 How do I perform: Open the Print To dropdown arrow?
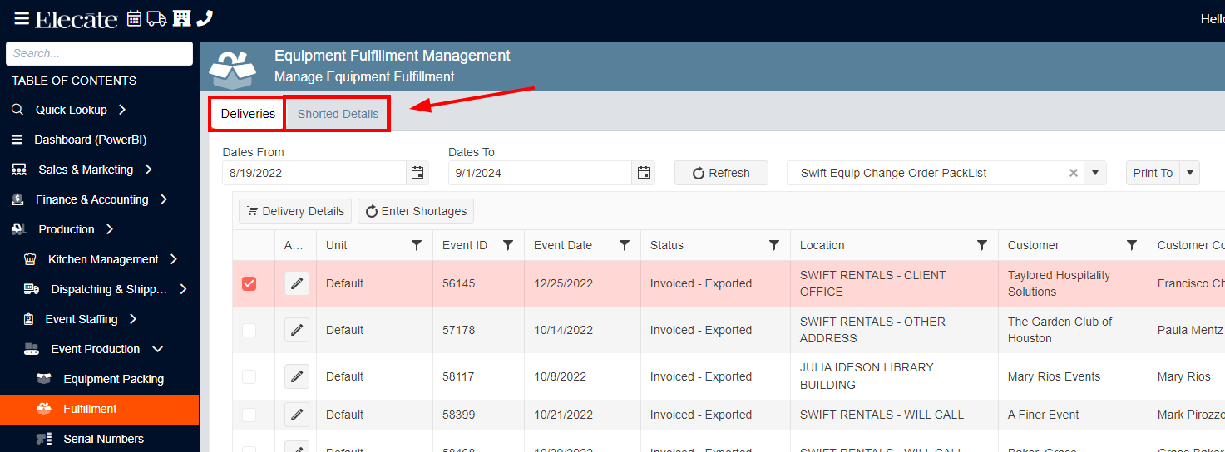(1190, 173)
